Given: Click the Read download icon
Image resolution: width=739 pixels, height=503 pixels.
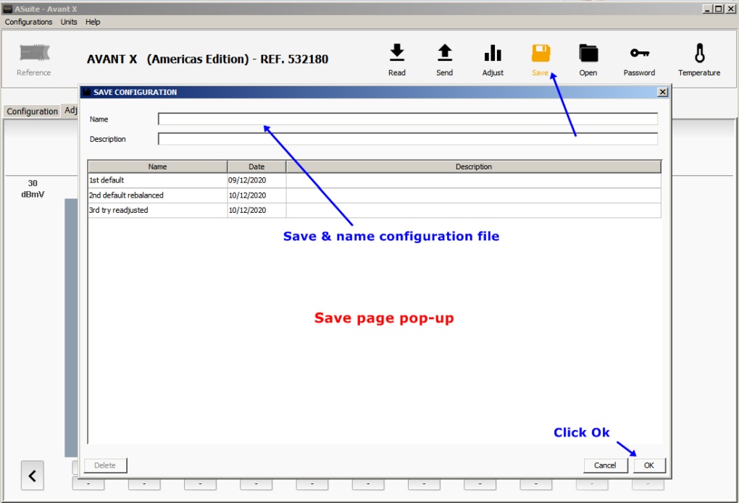Looking at the screenshot, I should point(396,54).
